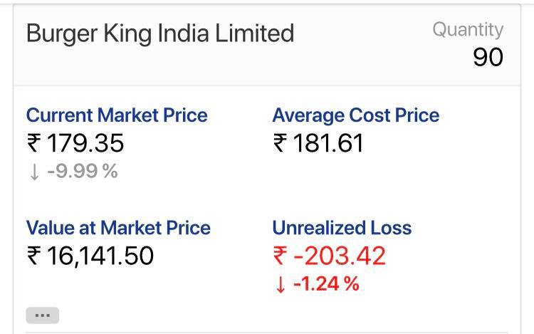Image resolution: width=534 pixels, height=334 pixels.
Task: Click the Value at Market Price heading
Action: point(118,228)
